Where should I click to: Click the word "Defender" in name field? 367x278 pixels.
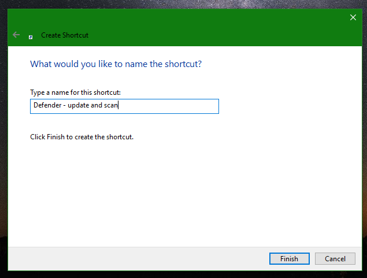click(x=48, y=106)
